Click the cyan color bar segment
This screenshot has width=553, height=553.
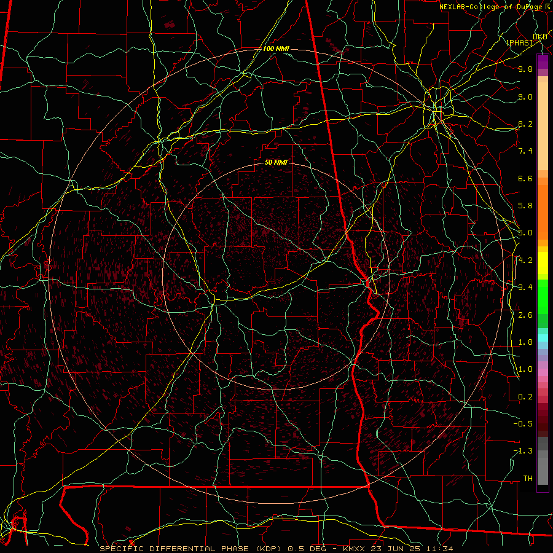543,338
